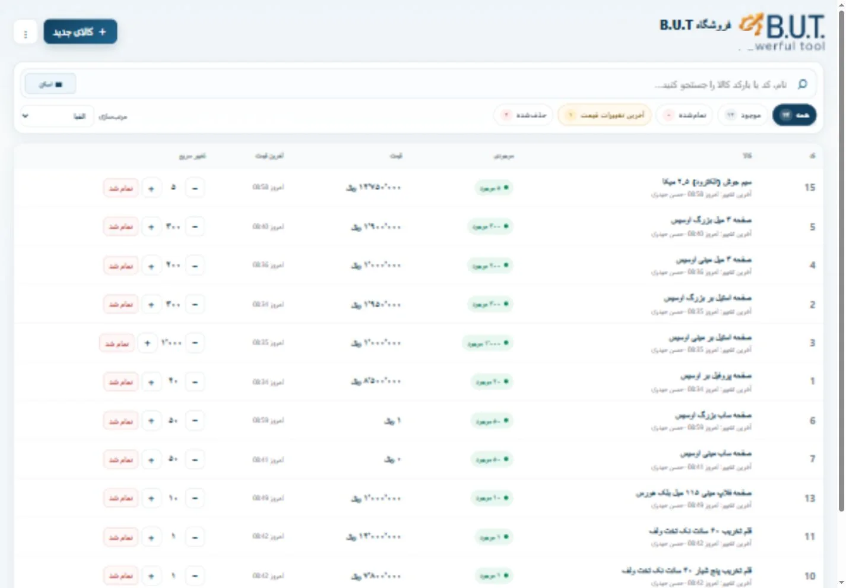Click the price 8,500,000 in row 1
The width and height of the screenshot is (846, 588).
[x=376, y=381]
